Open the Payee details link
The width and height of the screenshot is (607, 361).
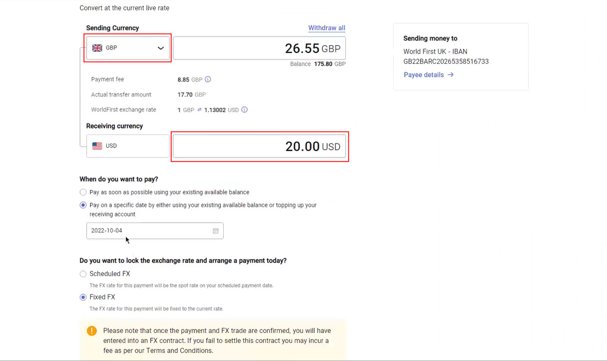[424, 75]
